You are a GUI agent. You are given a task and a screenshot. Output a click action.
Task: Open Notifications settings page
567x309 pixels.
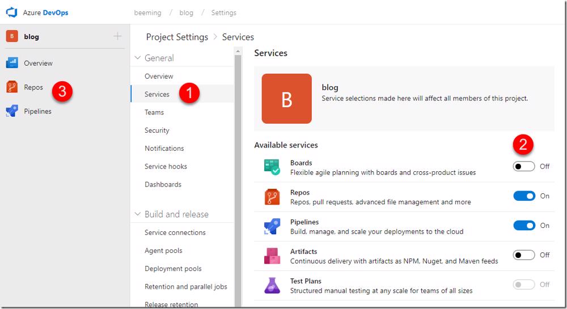tap(164, 148)
